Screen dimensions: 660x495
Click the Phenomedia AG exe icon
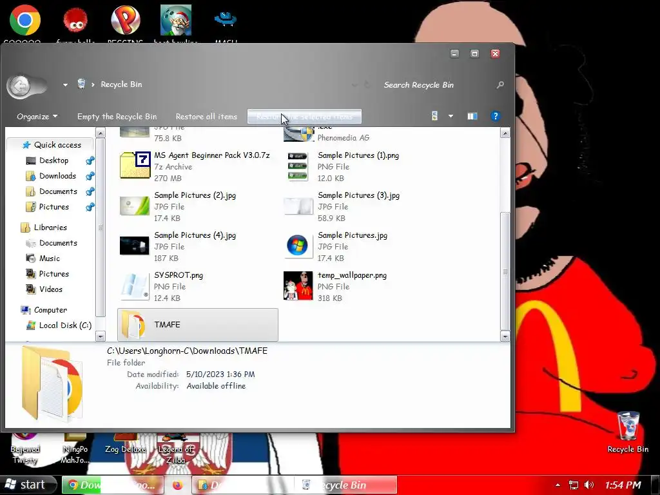[298, 134]
